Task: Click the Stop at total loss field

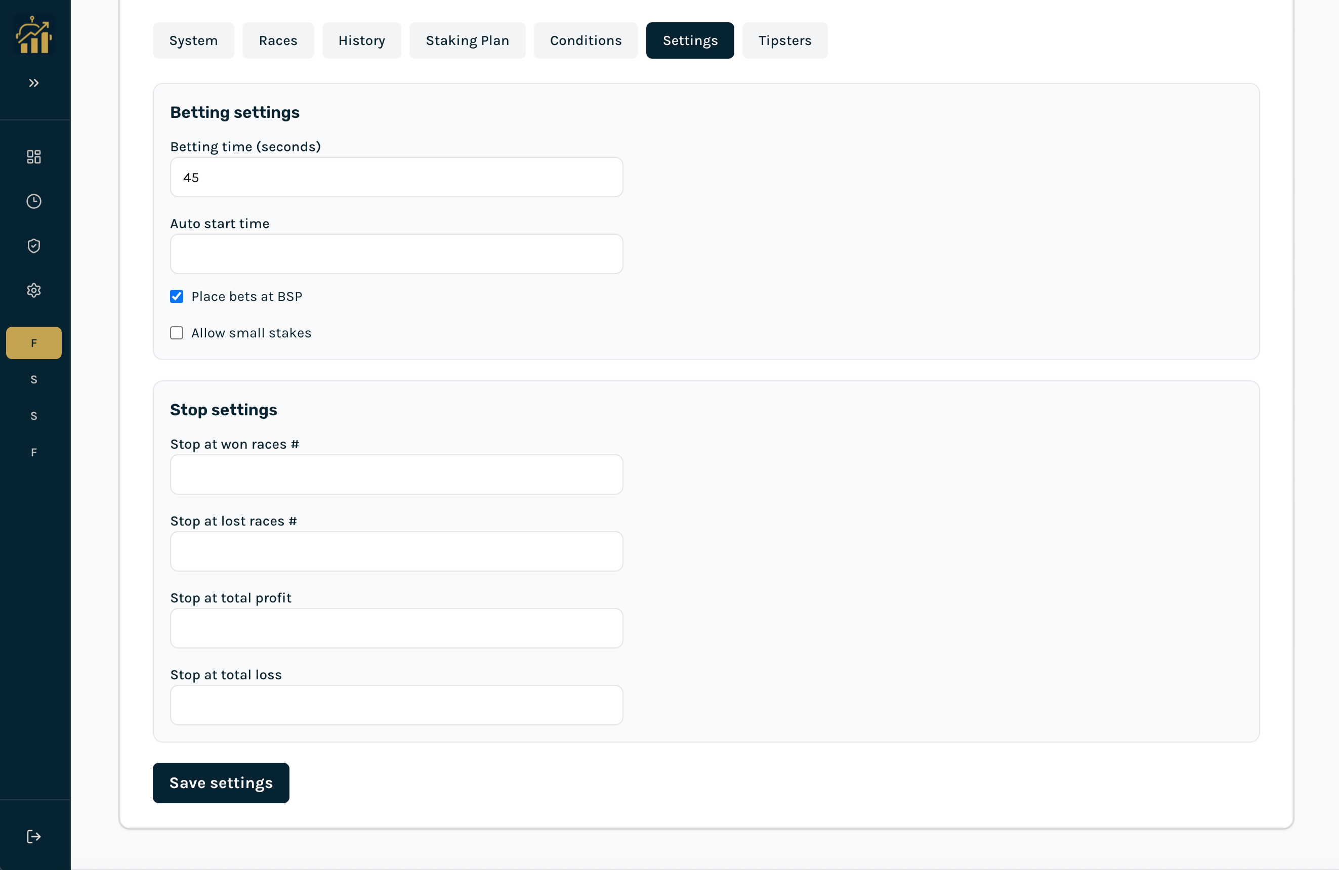Action: tap(397, 705)
